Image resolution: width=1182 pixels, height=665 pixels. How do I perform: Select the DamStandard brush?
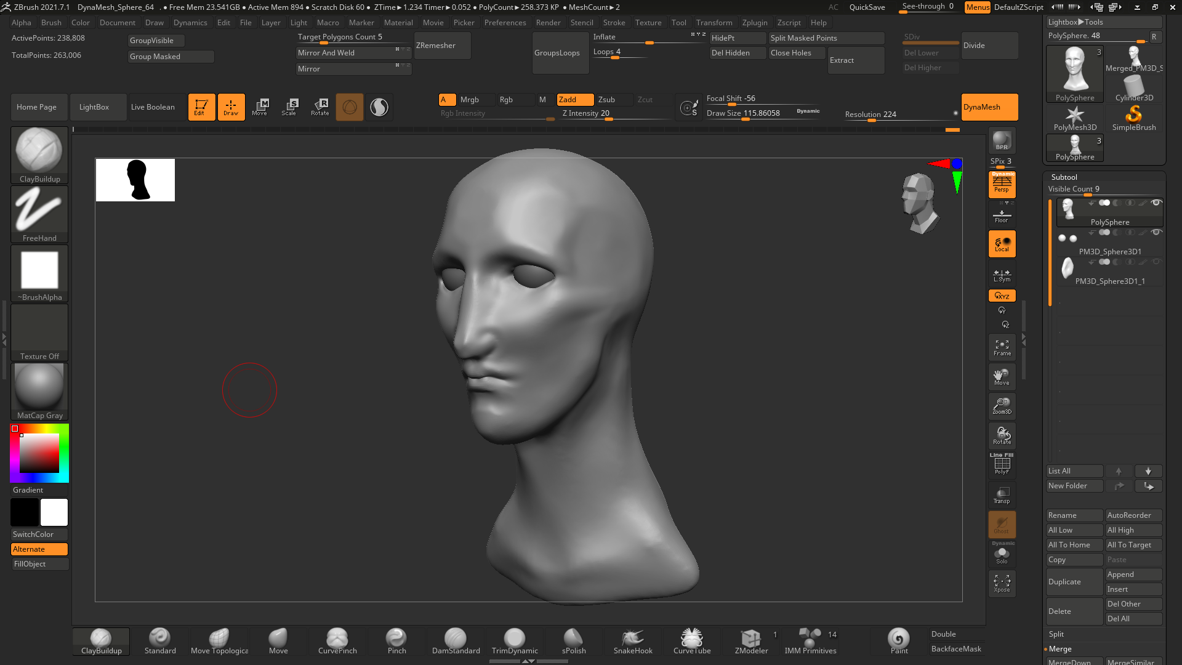pyautogui.click(x=456, y=641)
